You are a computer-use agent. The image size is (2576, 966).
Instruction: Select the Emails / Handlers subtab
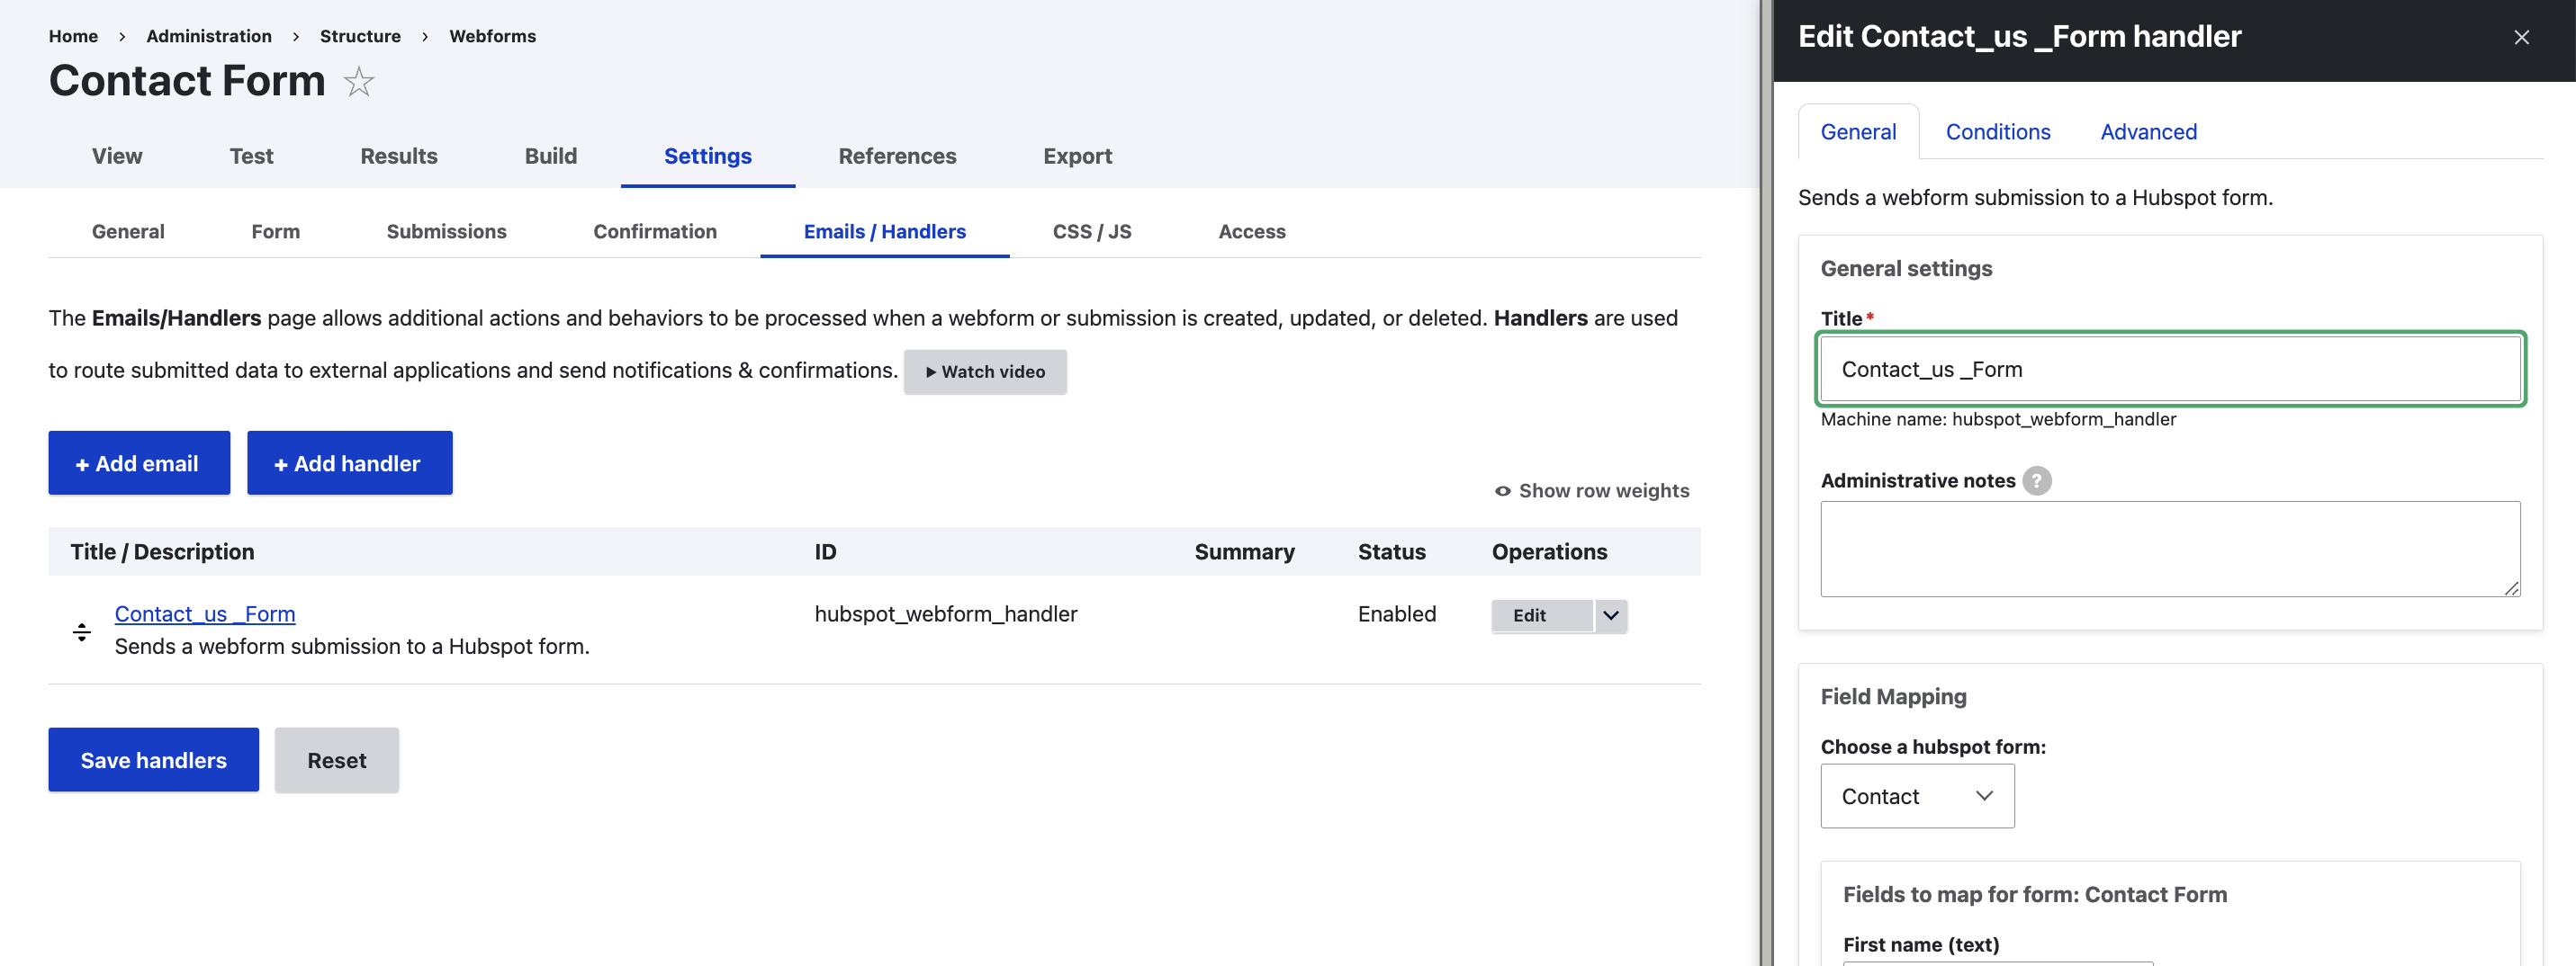[884, 232]
